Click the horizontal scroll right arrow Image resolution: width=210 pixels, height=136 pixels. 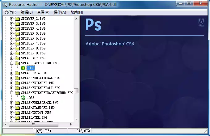(71, 124)
